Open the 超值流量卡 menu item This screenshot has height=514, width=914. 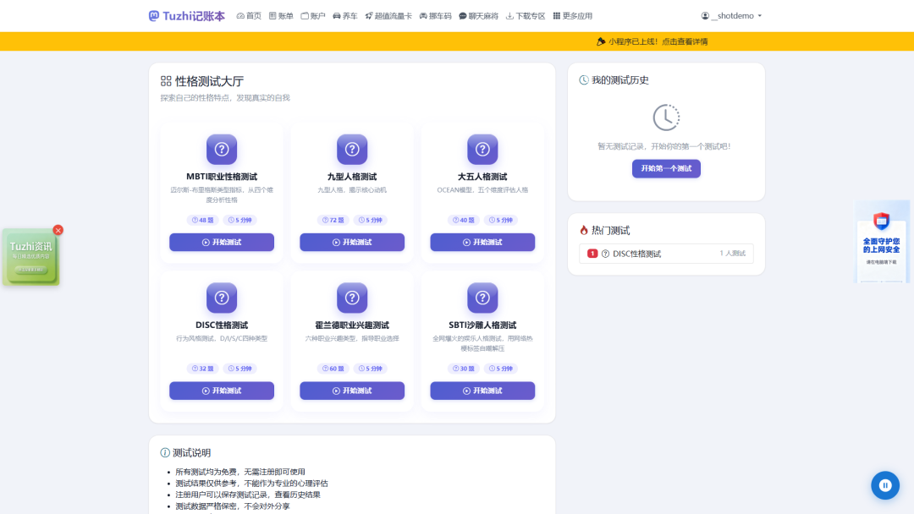(388, 16)
